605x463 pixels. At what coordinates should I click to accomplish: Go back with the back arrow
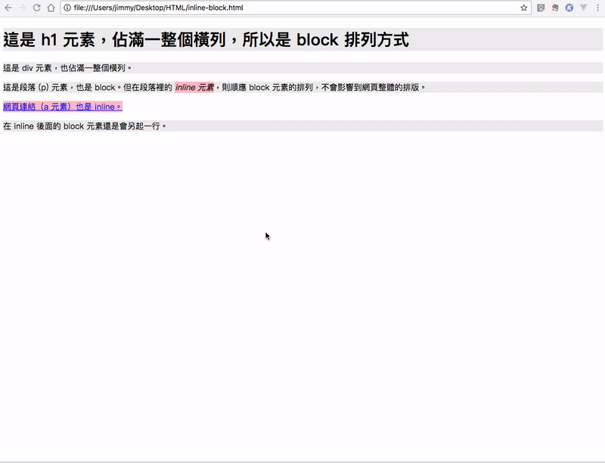tap(8, 8)
